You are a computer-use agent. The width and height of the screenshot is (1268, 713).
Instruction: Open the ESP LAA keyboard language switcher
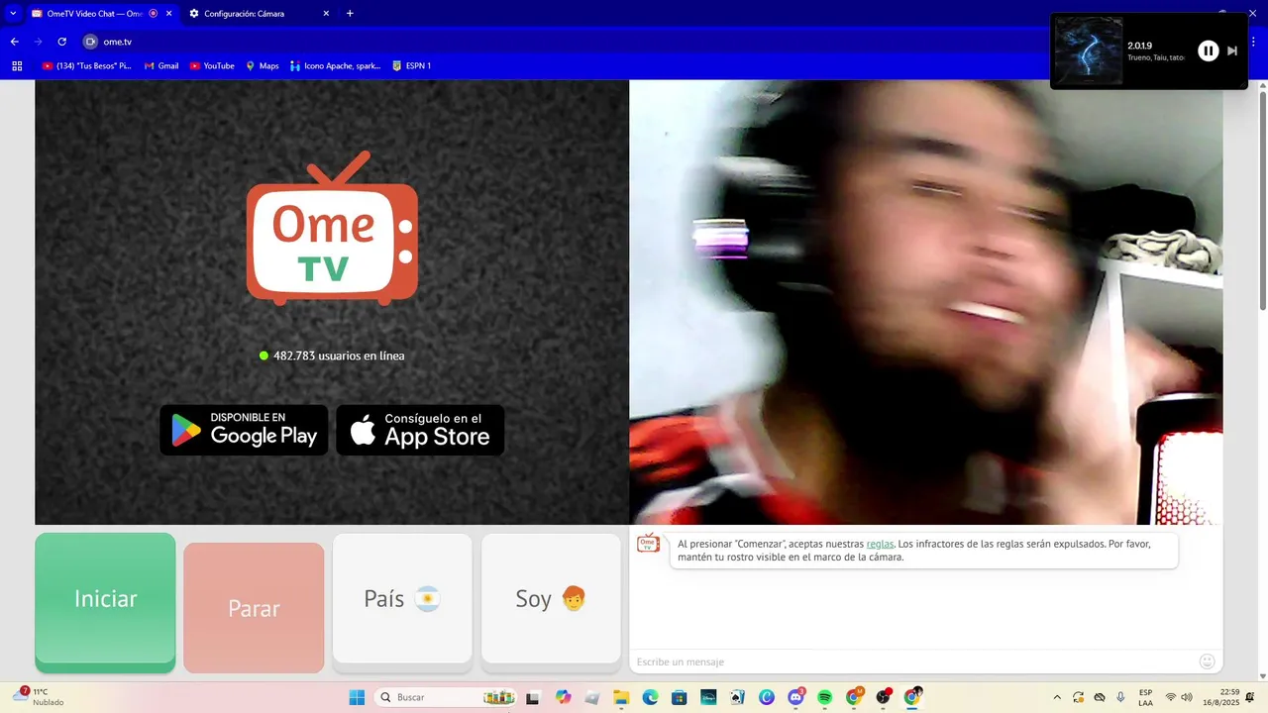click(1145, 697)
